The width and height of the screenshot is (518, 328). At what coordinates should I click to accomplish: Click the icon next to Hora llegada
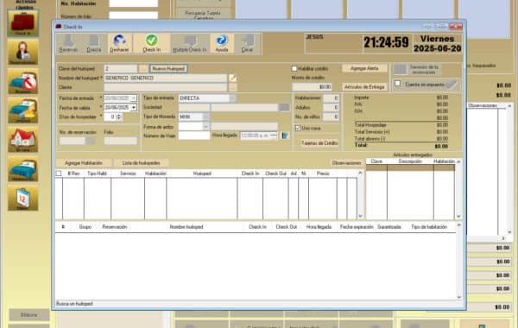tap(285, 136)
